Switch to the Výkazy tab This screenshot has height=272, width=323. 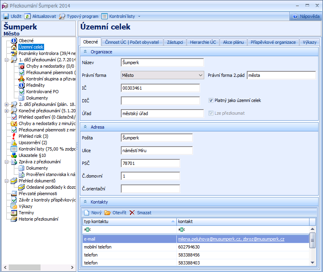click(309, 42)
